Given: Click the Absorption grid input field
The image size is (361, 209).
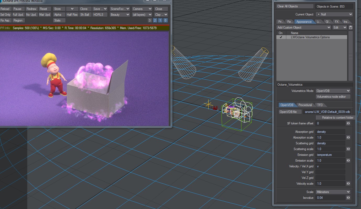Looking at the screenshot, I should click(330, 132).
